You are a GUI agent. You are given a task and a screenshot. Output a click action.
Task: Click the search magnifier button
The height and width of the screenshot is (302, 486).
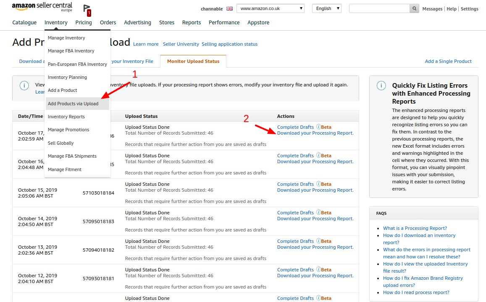414,9
